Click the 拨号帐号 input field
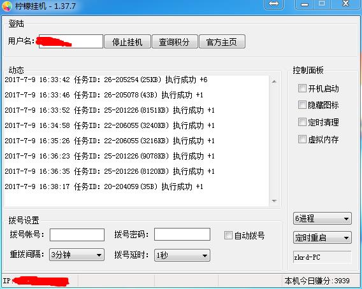 pyautogui.click(x=77, y=235)
